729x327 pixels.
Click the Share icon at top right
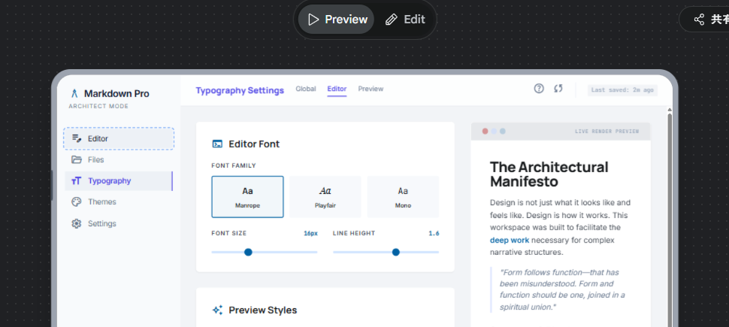(699, 20)
